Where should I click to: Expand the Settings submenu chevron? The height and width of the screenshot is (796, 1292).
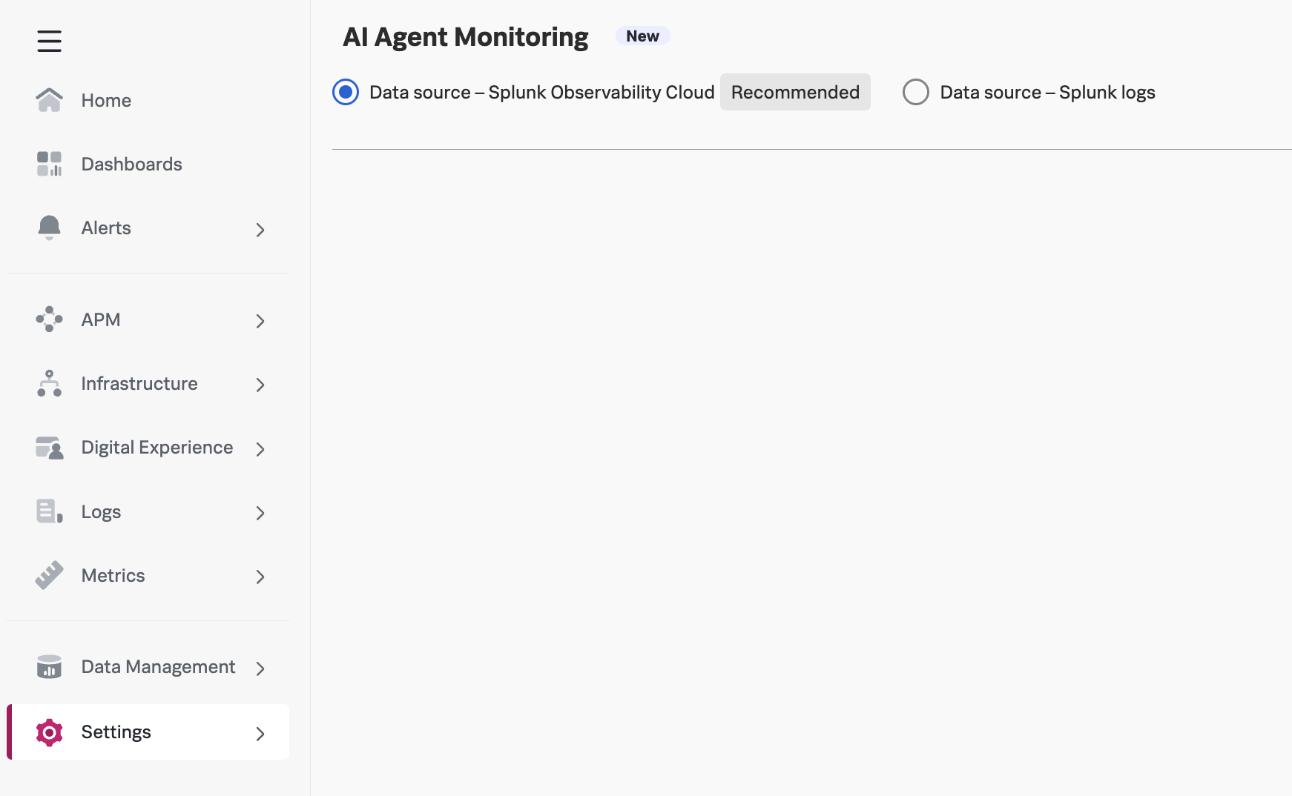coord(260,734)
